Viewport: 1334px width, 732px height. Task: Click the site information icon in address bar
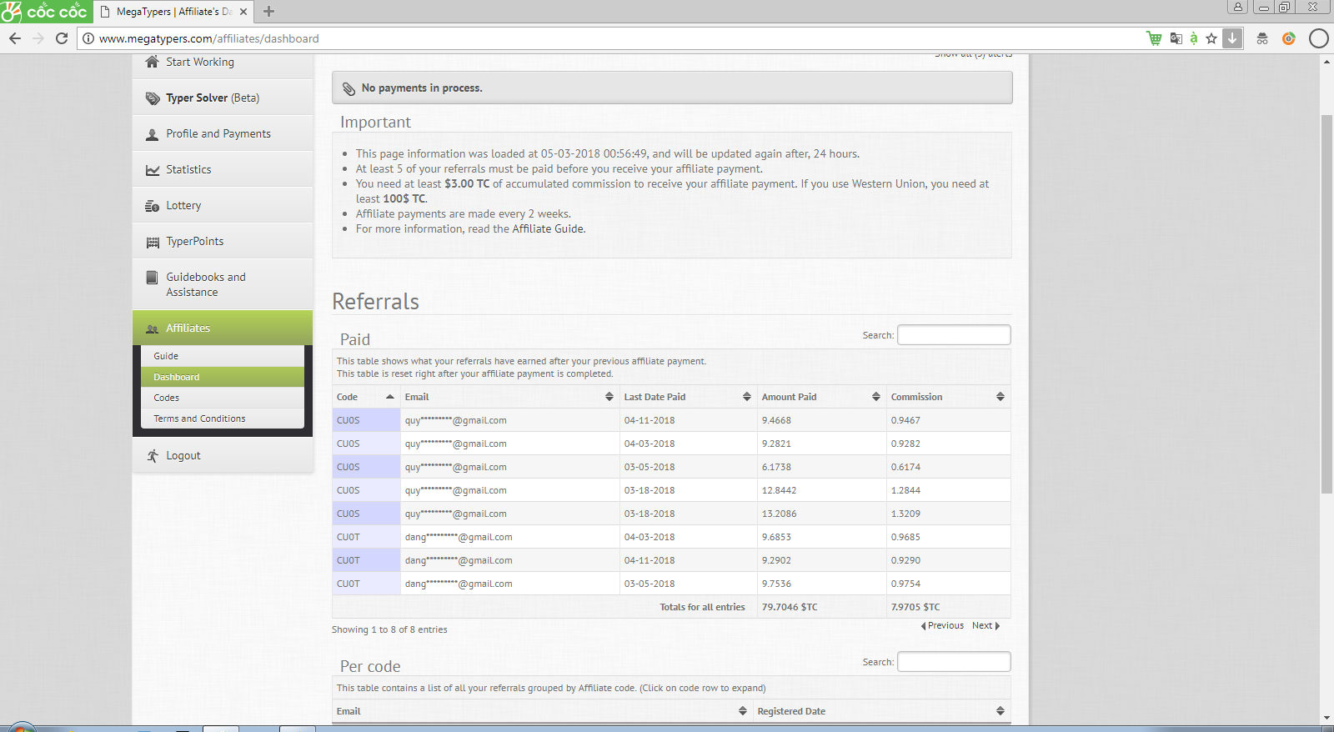coord(88,38)
